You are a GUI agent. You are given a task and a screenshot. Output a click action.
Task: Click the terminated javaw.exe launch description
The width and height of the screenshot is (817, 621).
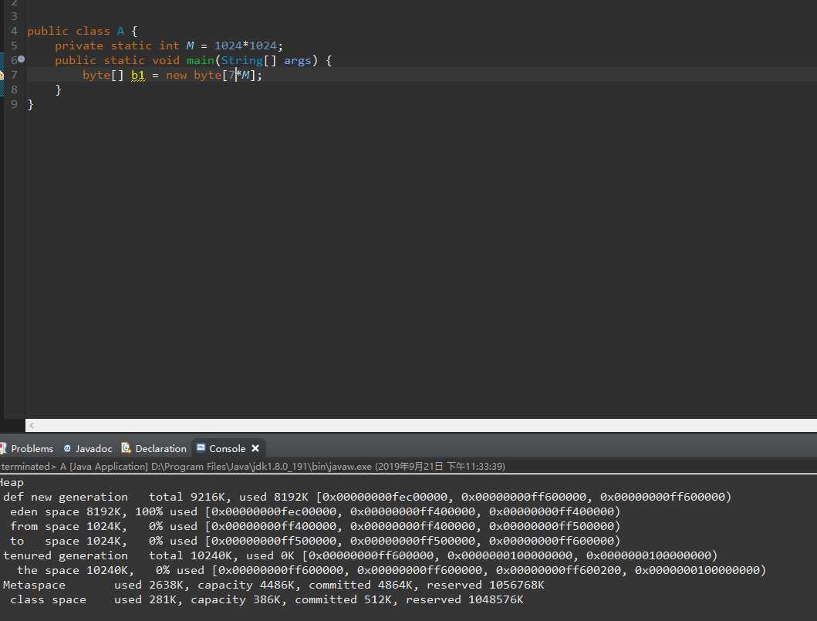(252, 466)
